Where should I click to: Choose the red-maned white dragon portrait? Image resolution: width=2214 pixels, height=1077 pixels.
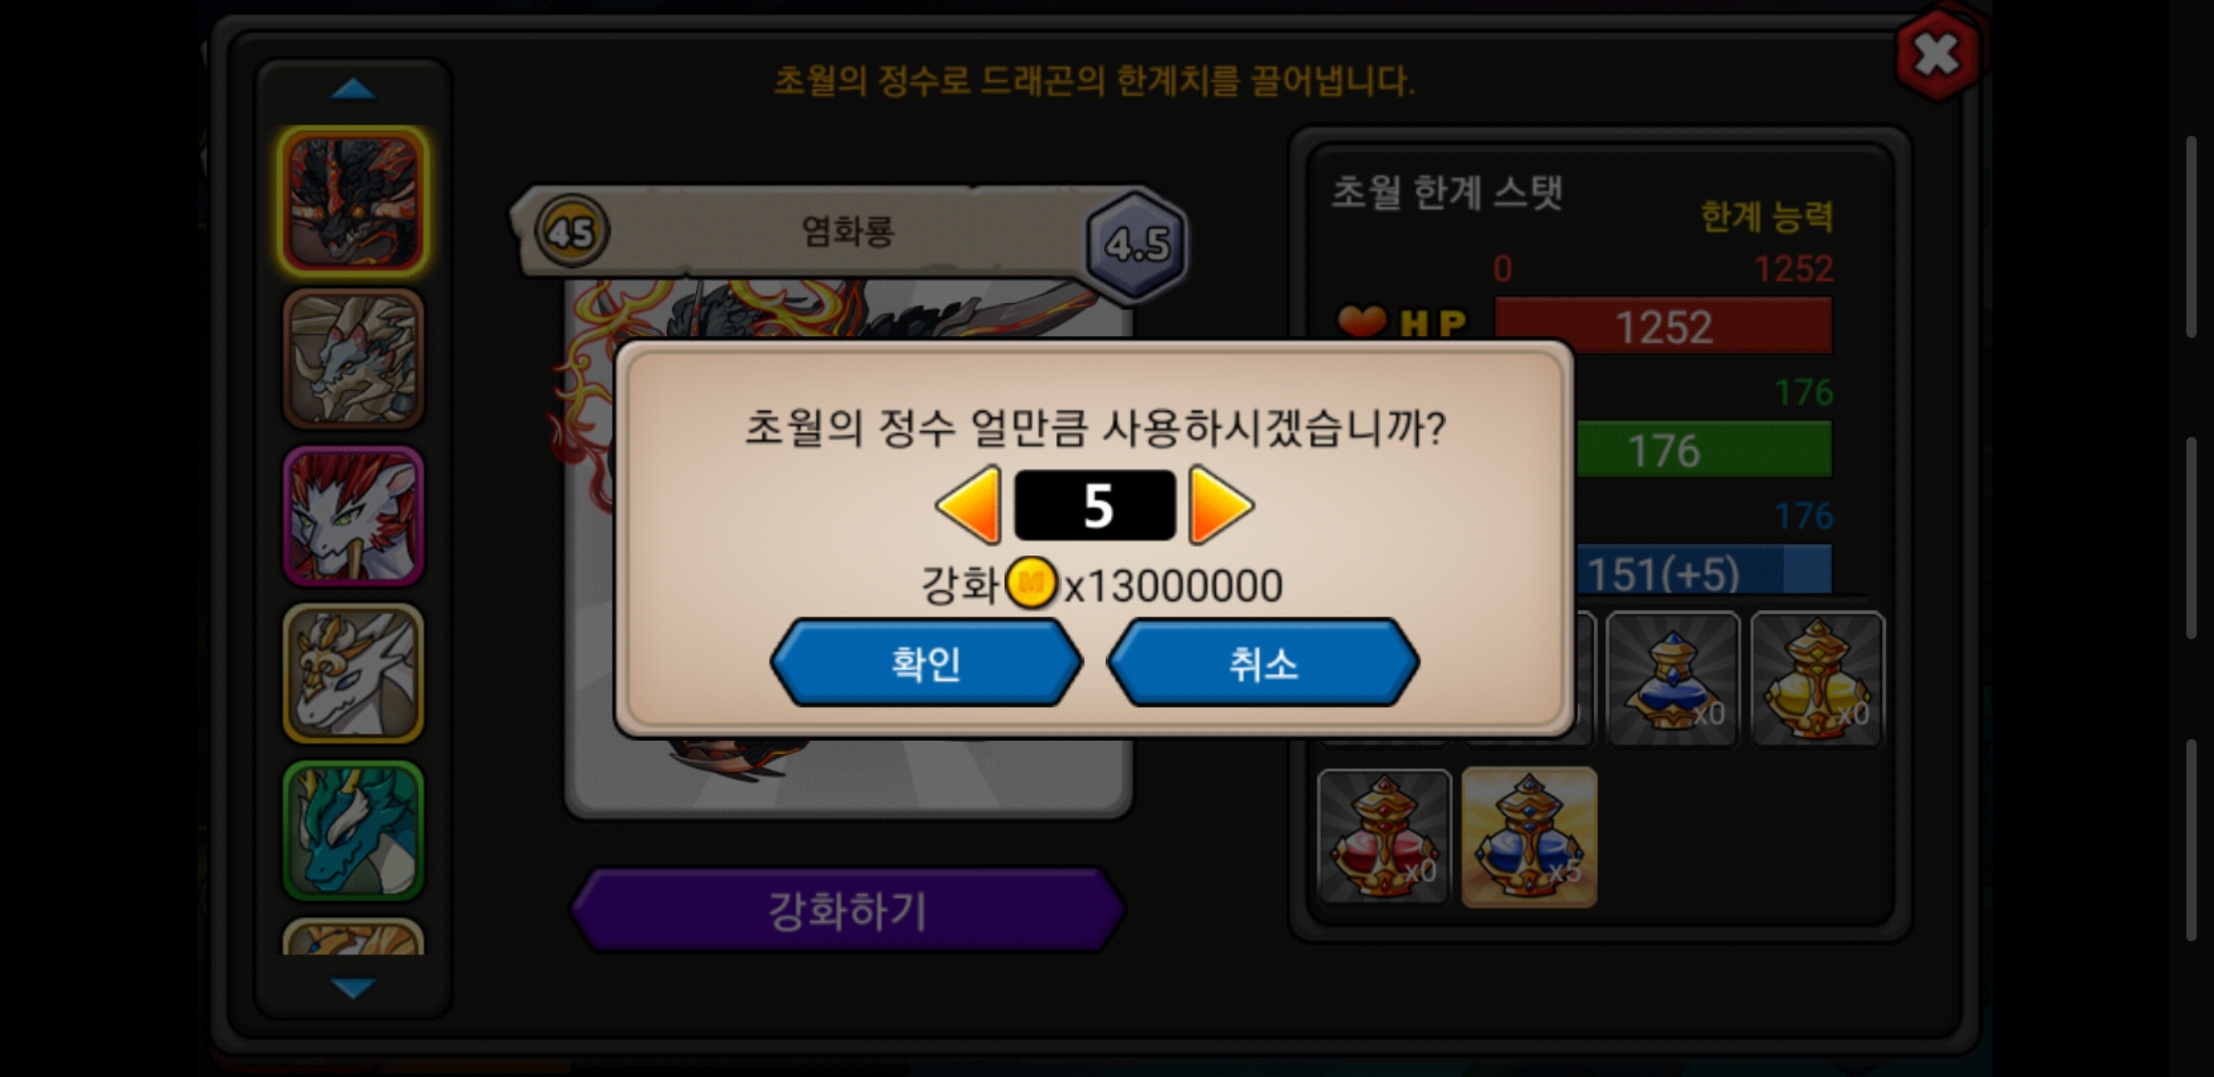pos(354,516)
